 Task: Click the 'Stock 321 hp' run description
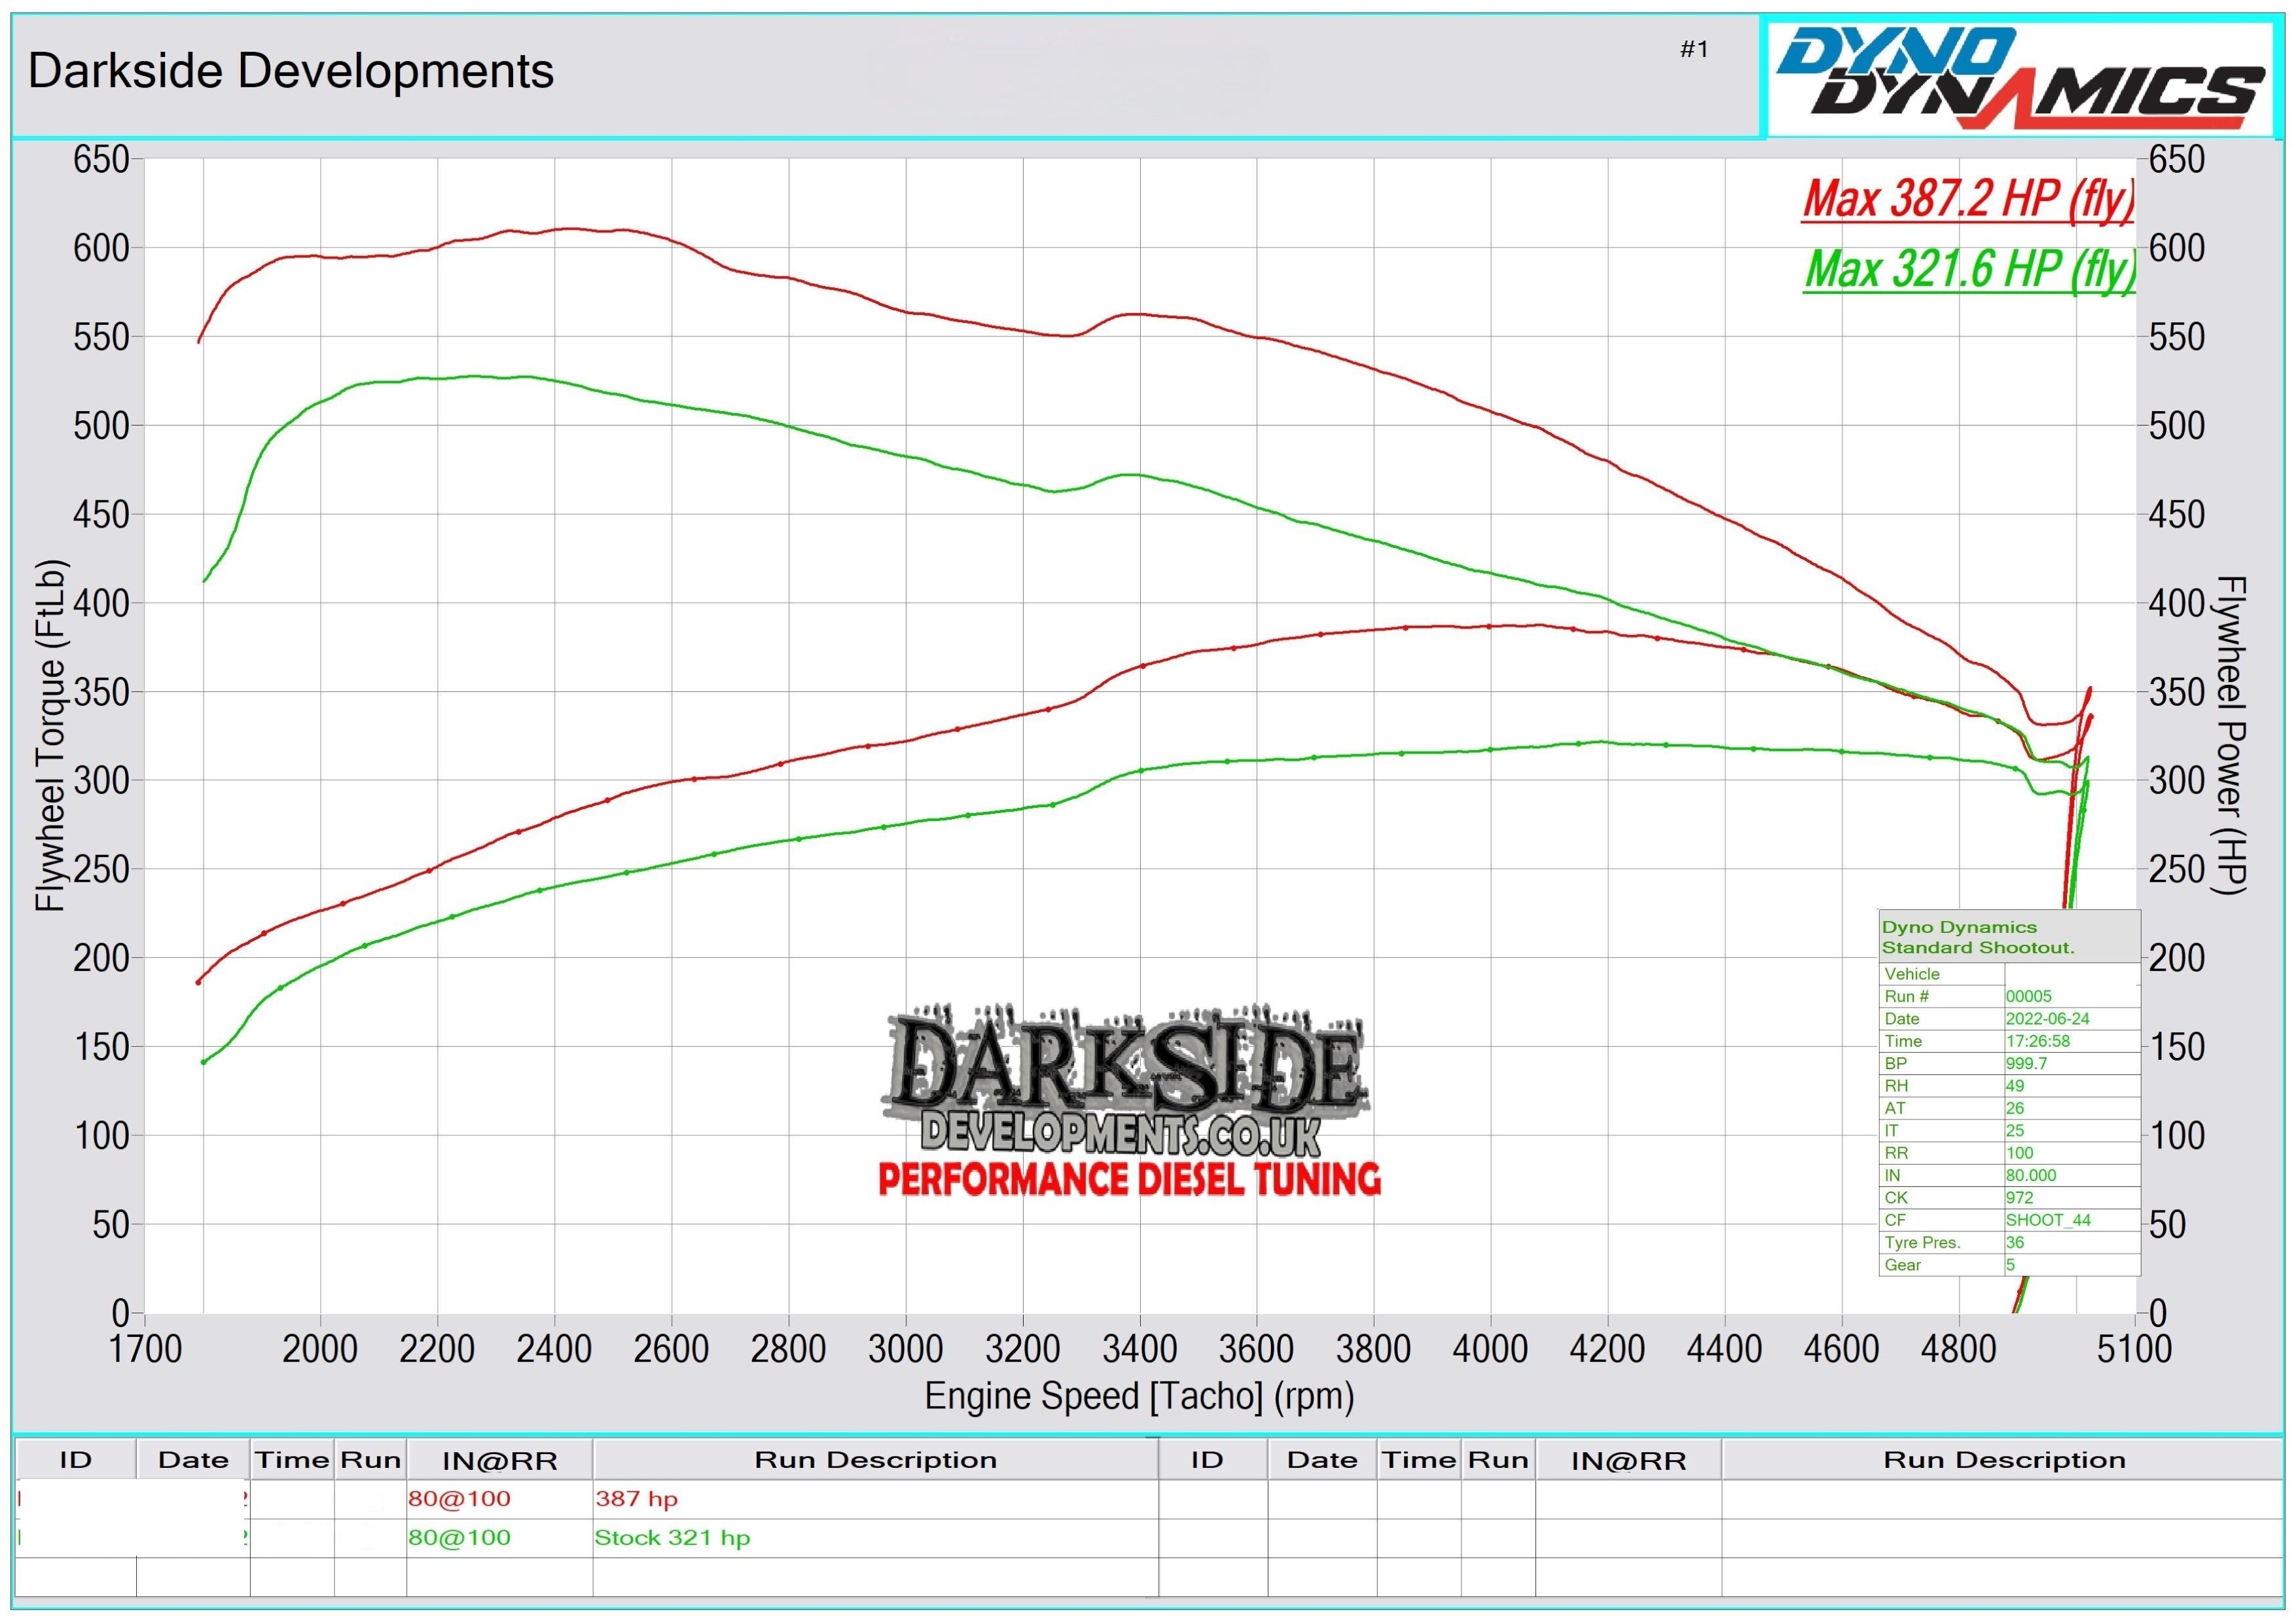[x=672, y=1537]
